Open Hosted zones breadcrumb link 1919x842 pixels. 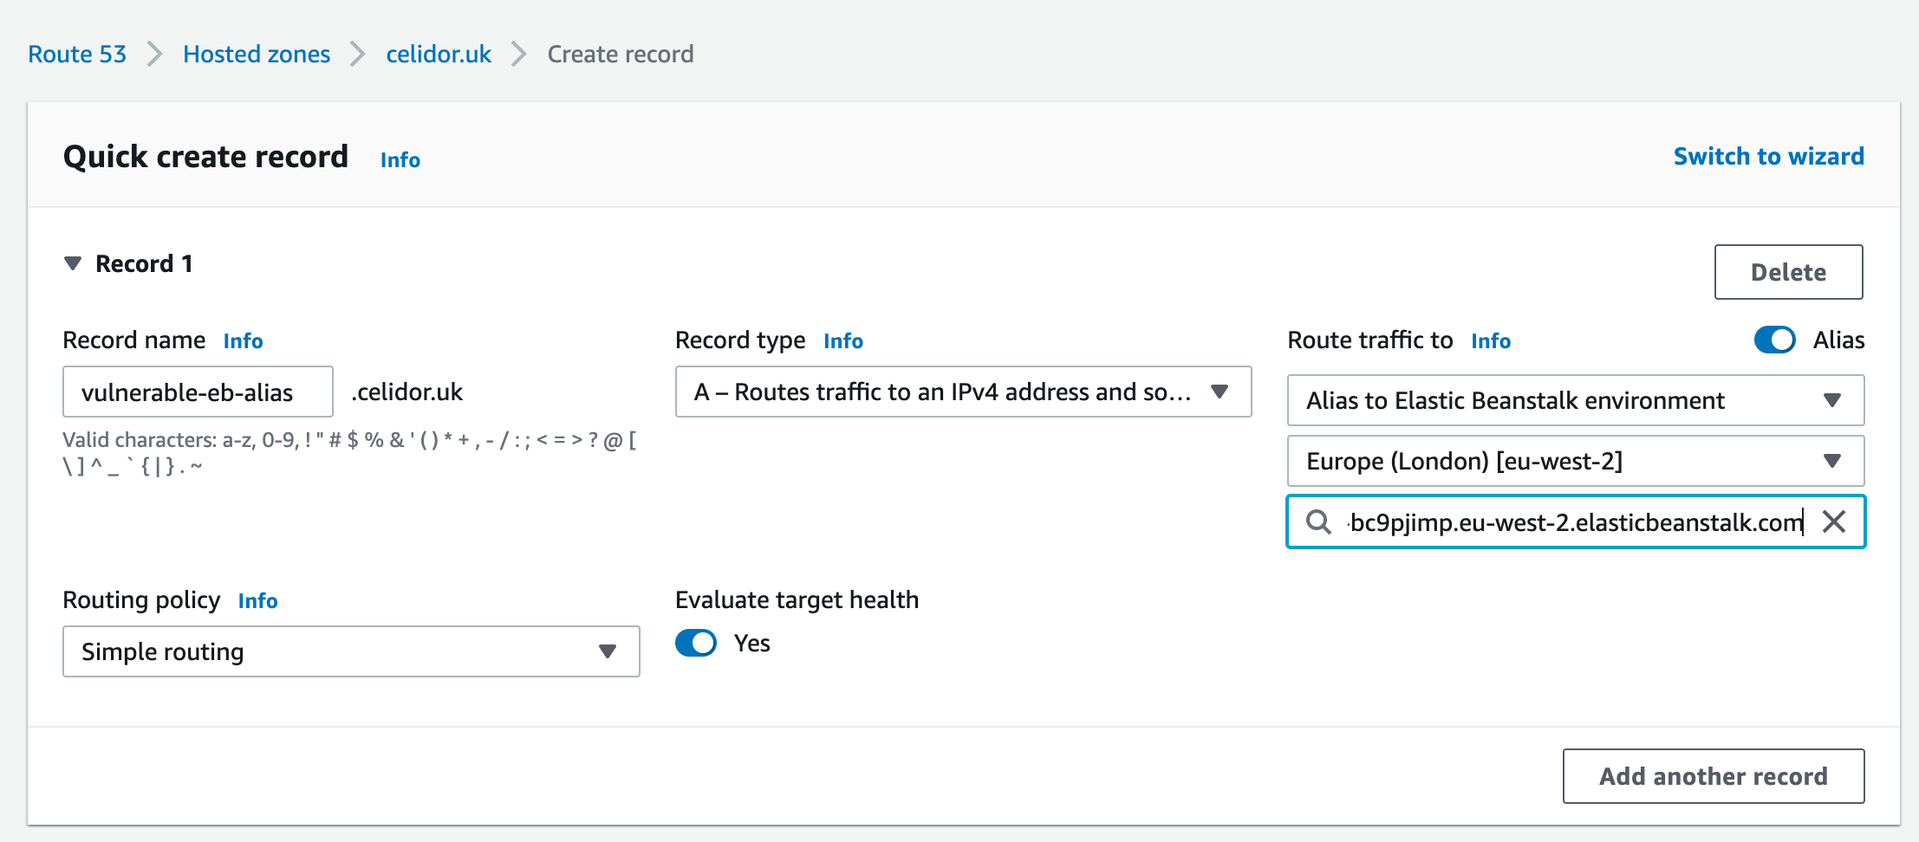[257, 54]
